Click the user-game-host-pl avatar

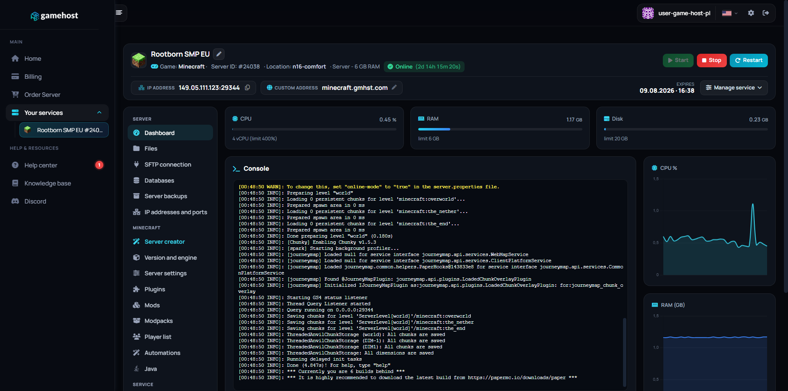pos(648,13)
